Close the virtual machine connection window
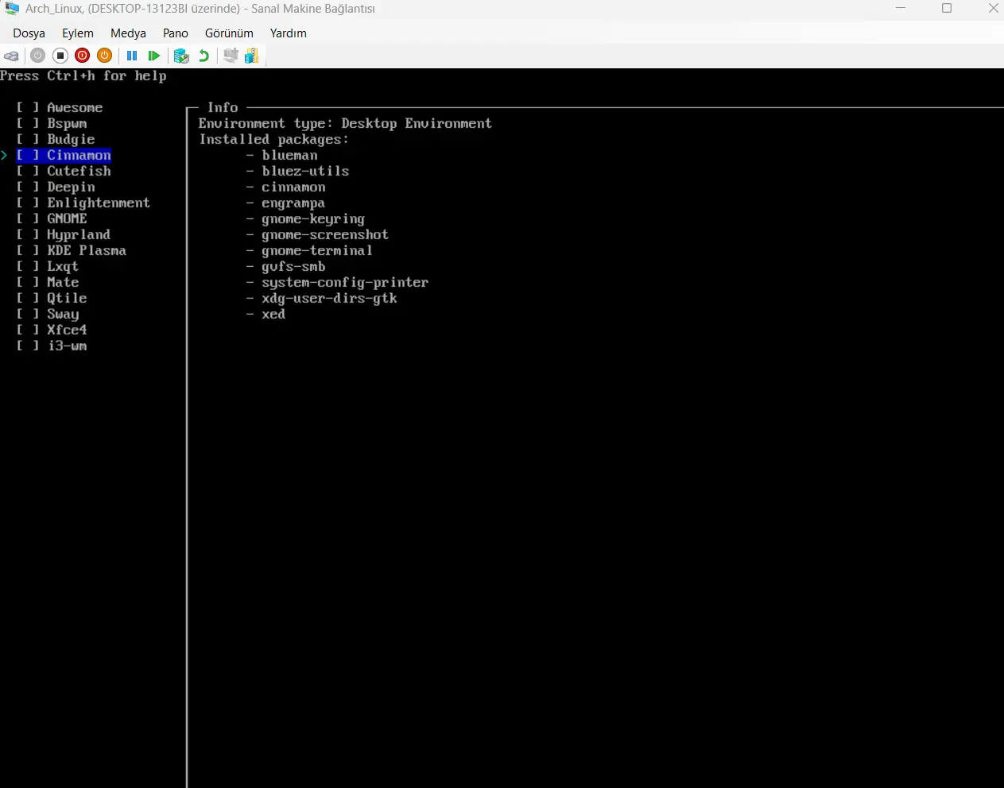 992,9
